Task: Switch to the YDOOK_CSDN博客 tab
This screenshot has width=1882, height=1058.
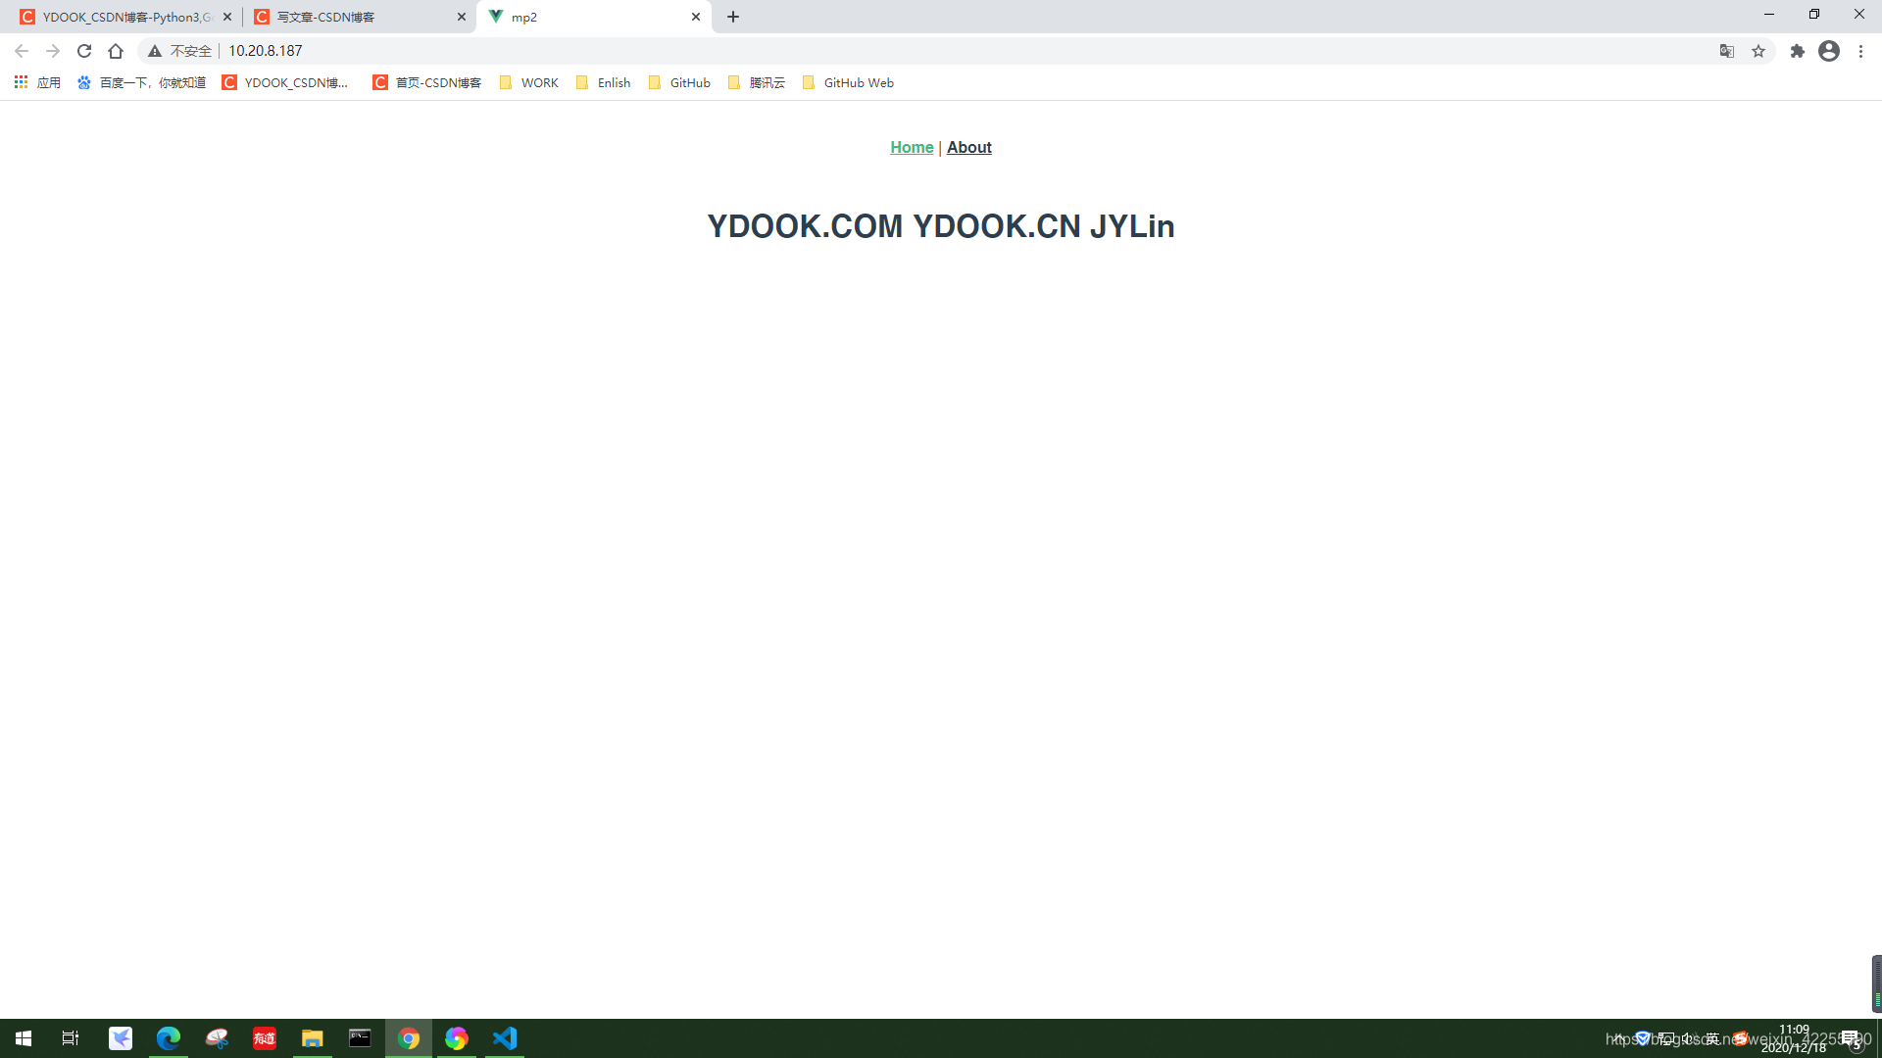Action: 118,17
